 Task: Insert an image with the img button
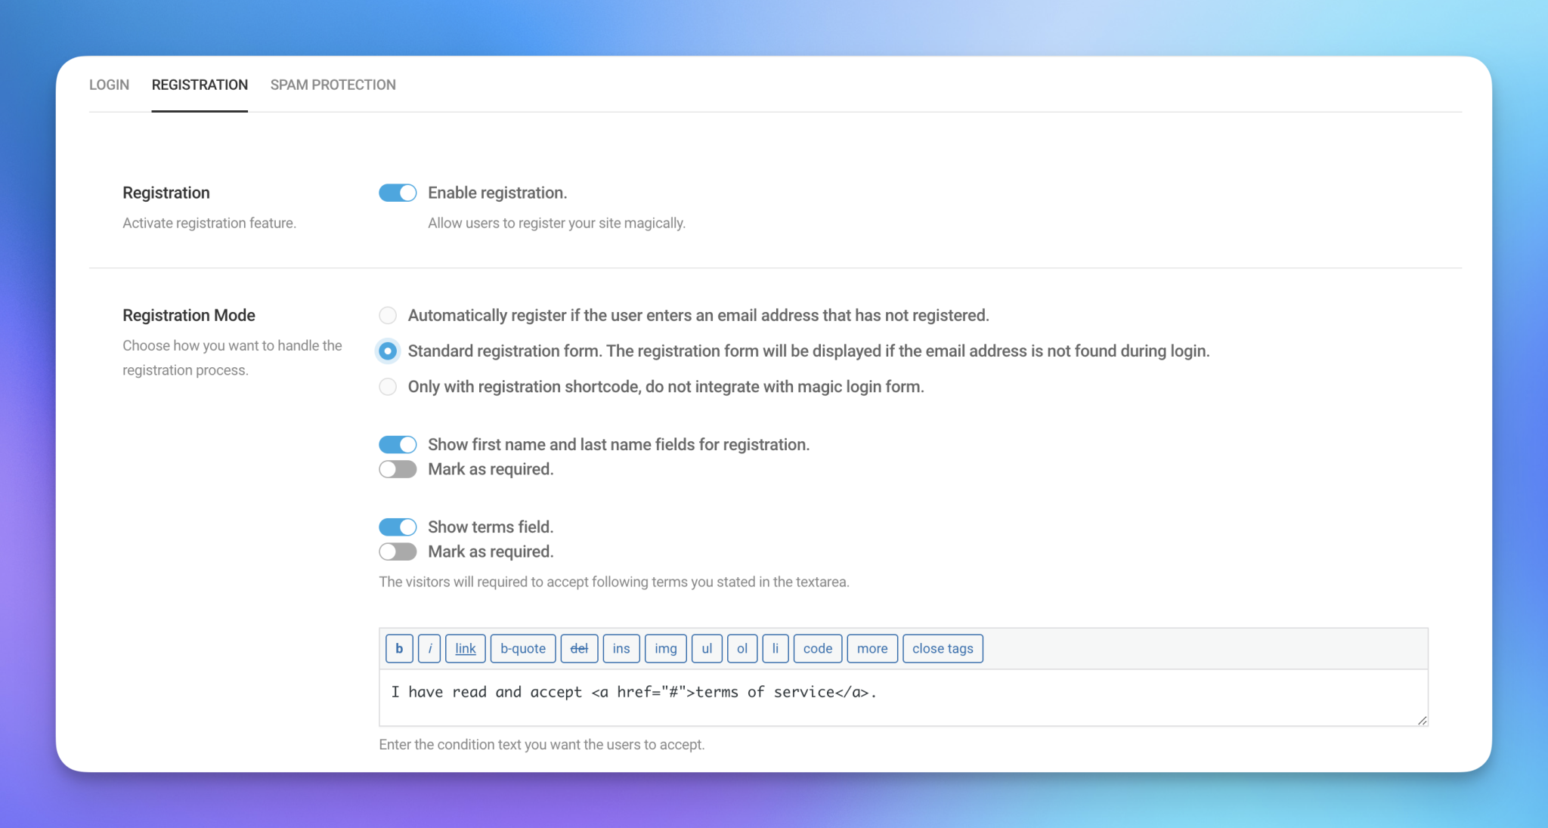(665, 648)
